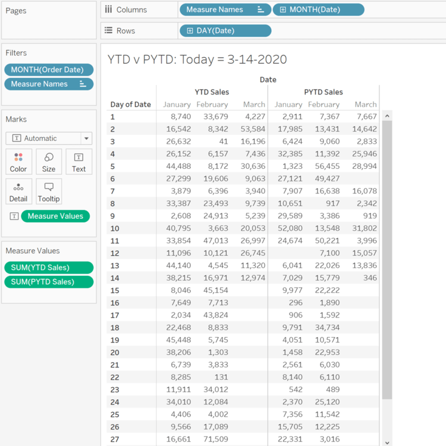This screenshot has height=446, width=446.
Task: Select Measure Names pill in Filters
Action: [x=49, y=84]
